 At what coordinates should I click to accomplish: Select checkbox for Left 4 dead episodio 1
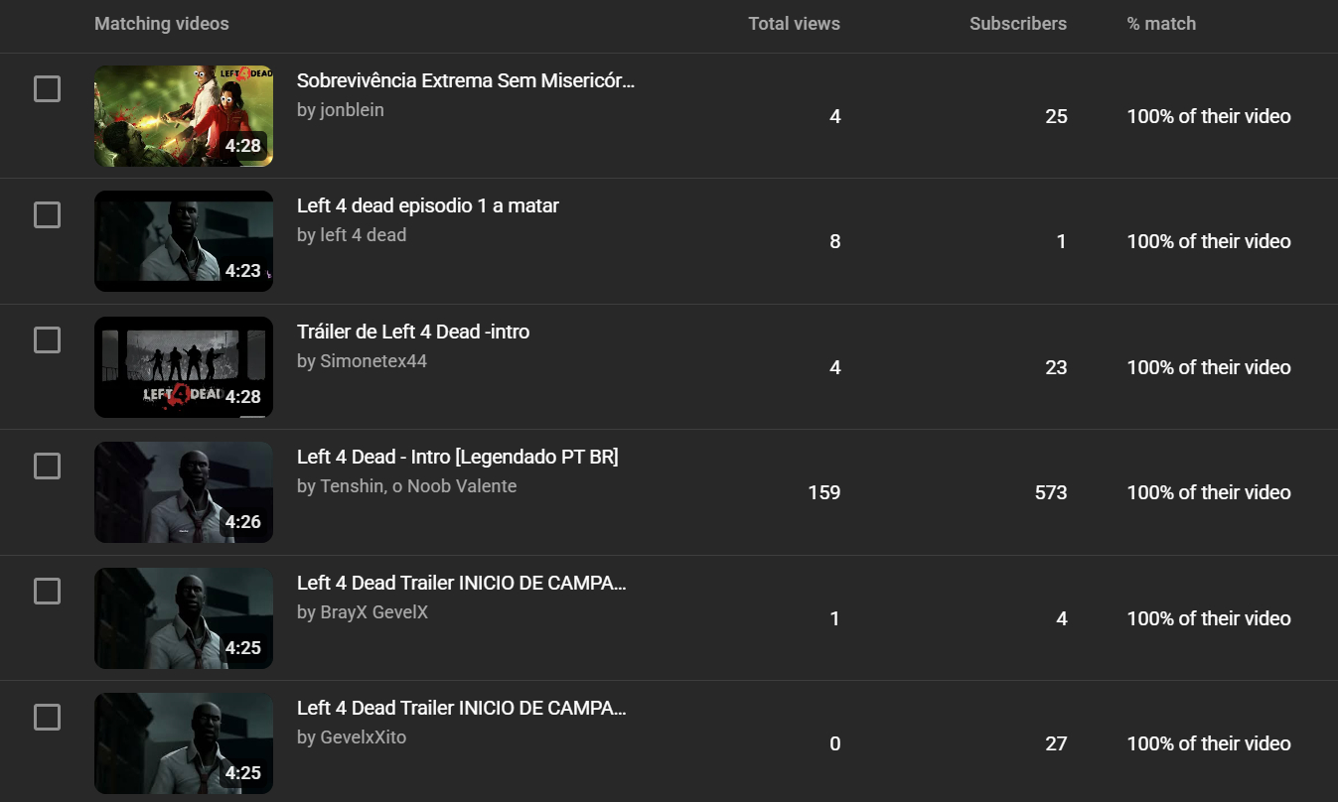[x=47, y=214]
